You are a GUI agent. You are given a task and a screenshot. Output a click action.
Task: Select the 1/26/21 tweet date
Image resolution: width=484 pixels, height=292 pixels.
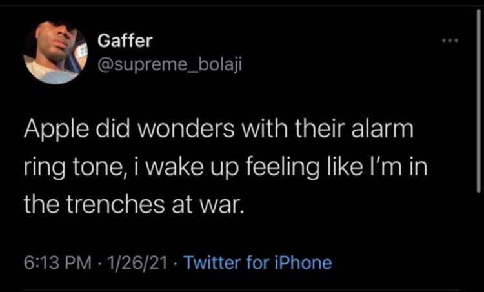point(138,262)
